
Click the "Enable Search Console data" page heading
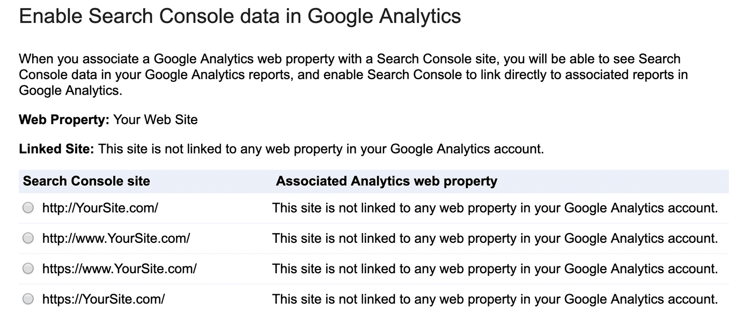(240, 17)
